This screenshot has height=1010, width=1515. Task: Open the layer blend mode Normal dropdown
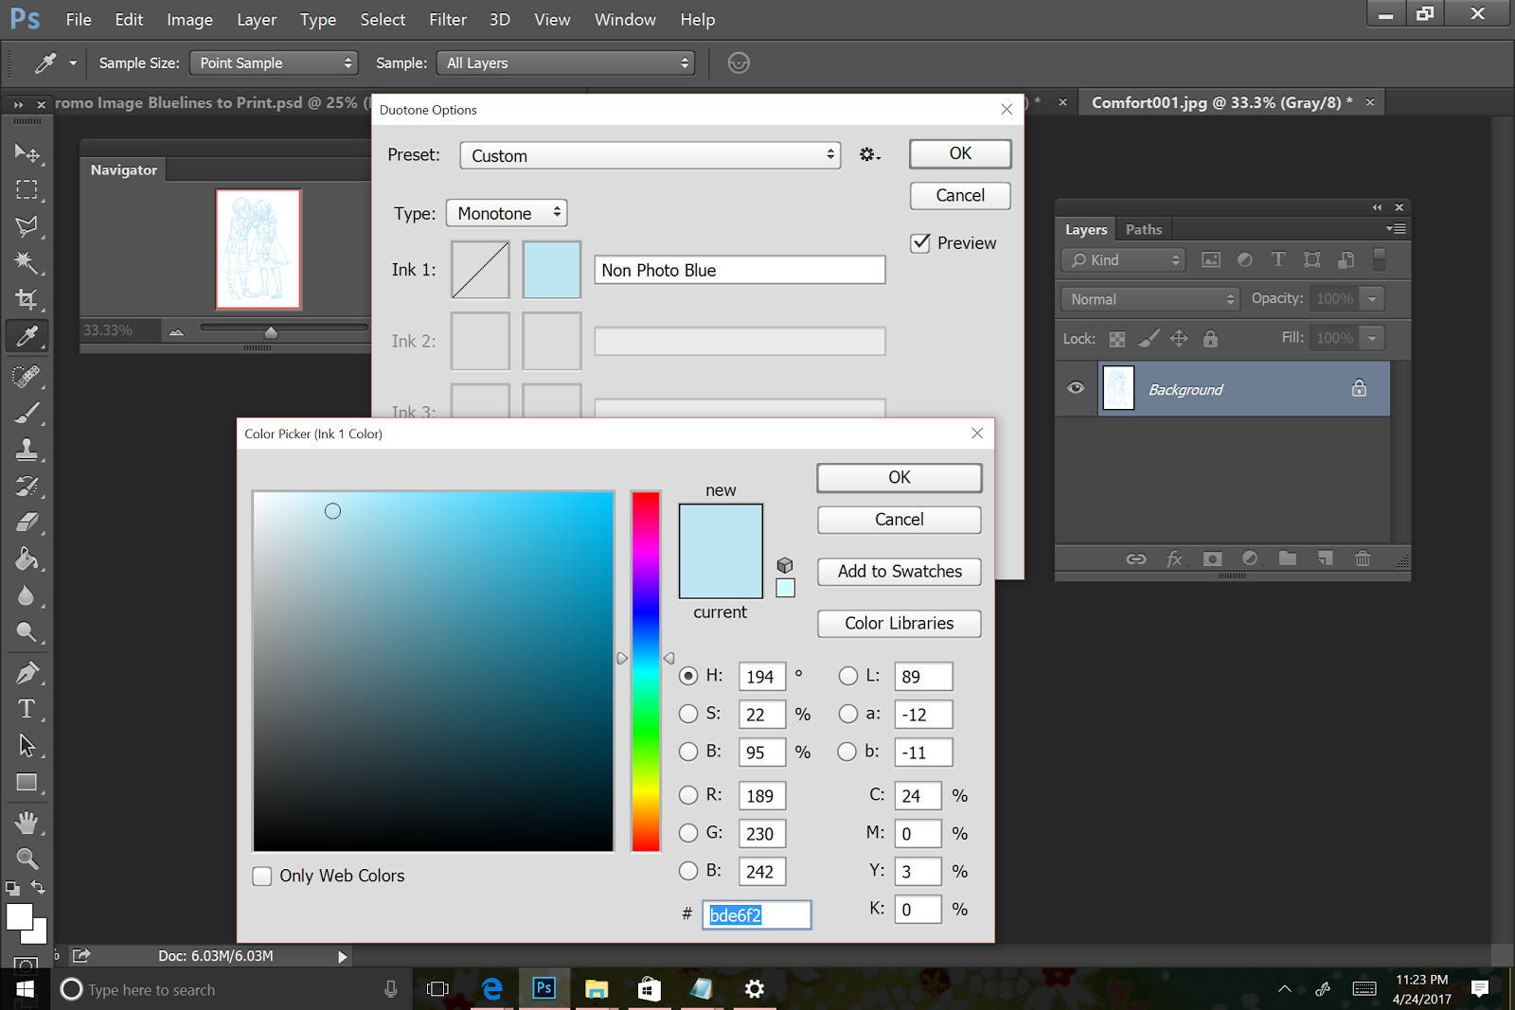click(1150, 299)
